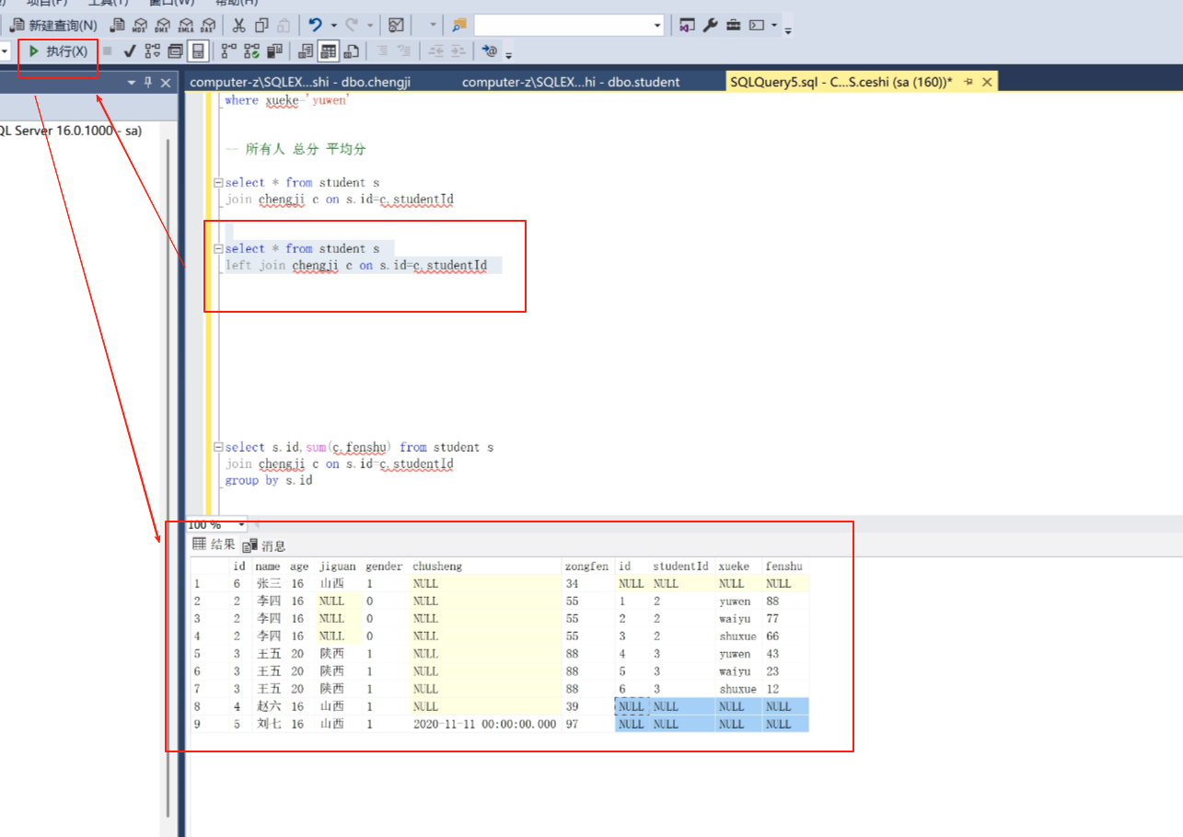The width and height of the screenshot is (1183, 837).
Task: Open a new MDX query
Action: [140, 26]
